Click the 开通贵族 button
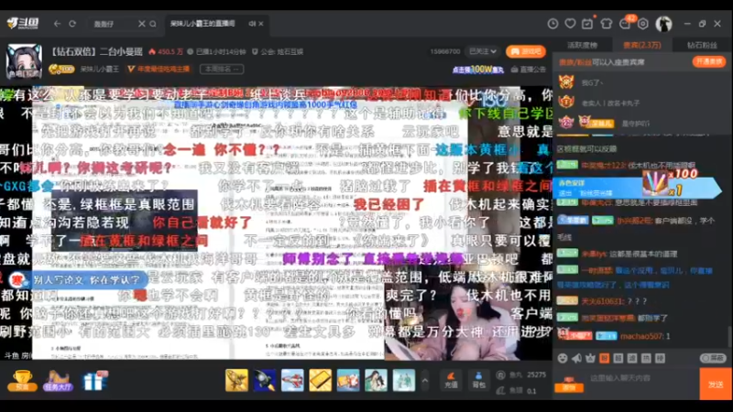Screen dimensions: 733x412 click(708, 61)
